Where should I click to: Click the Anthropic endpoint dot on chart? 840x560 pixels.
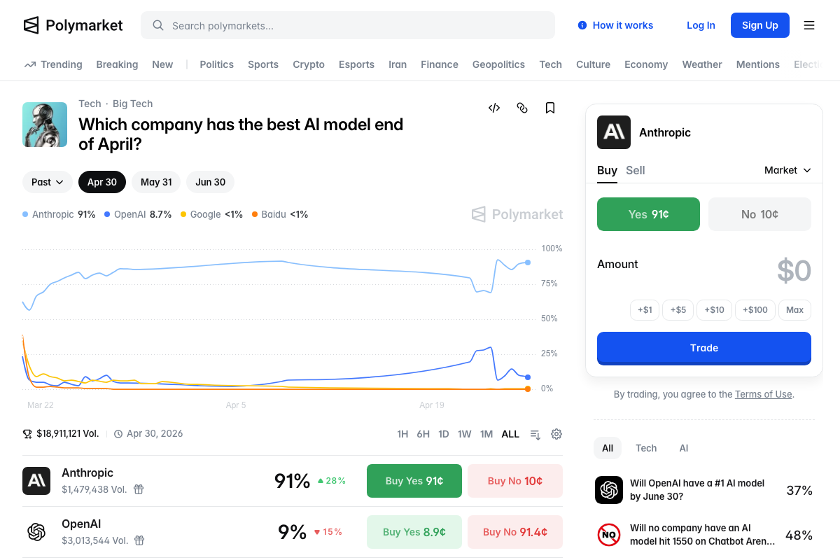[528, 262]
